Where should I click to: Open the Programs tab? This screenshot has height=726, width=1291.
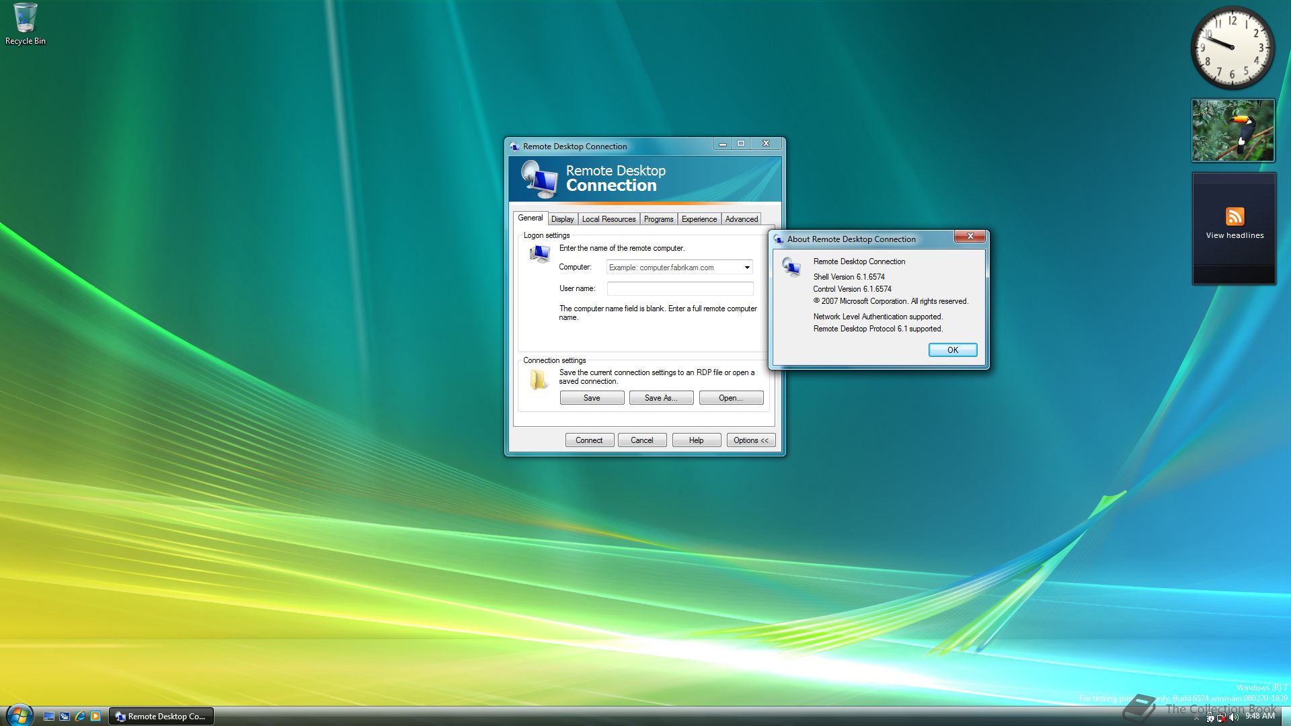point(658,219)
